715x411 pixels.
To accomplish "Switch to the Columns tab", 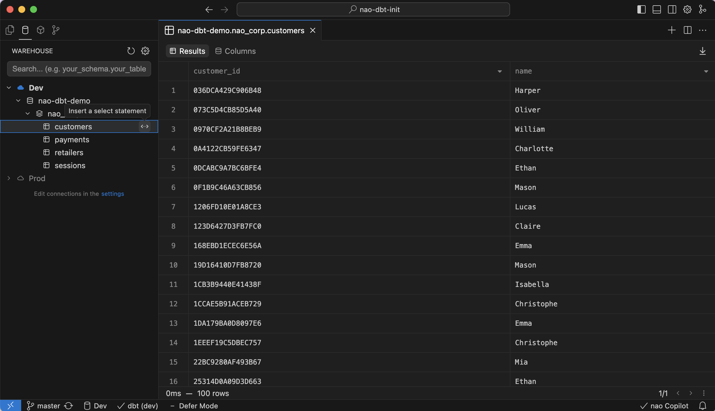I will click(x=235, y=51).
